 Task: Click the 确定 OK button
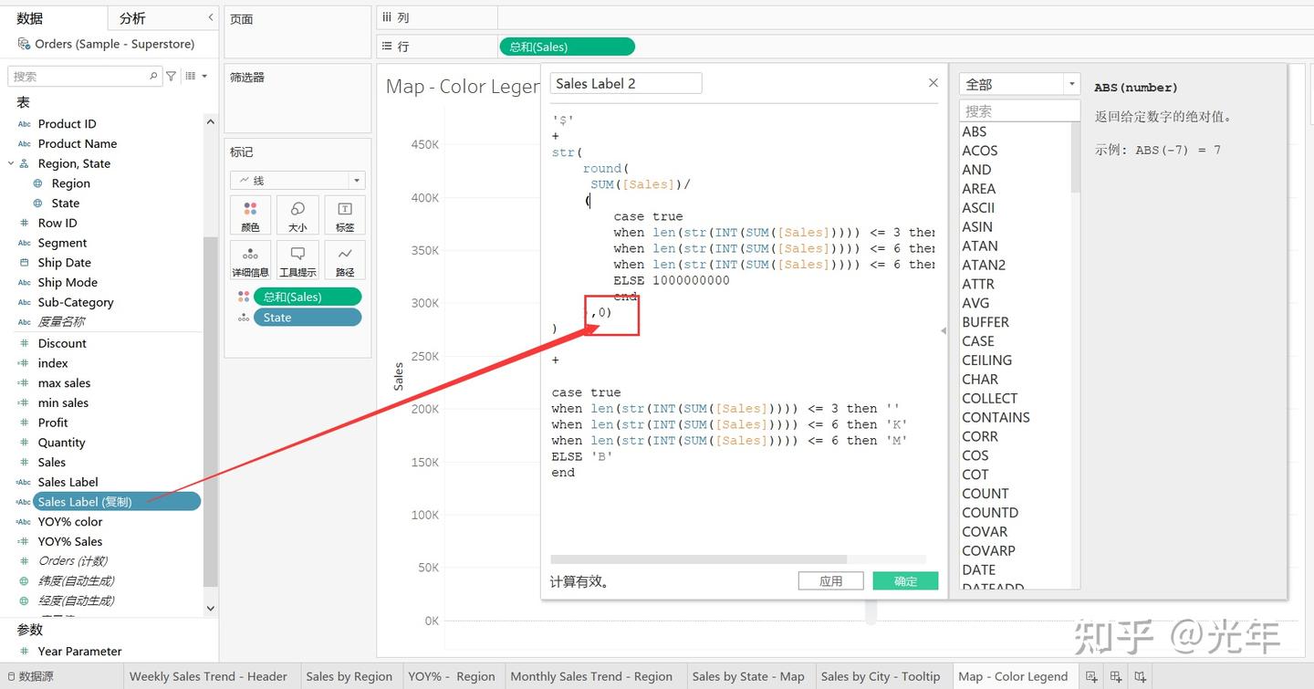(x=905, y=581)
